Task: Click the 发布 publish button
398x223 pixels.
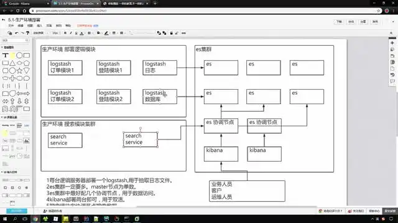Action: pyautogui.click(x=375, y=22)
